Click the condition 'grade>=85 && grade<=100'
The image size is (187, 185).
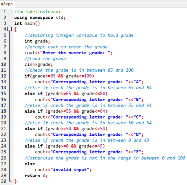point(62,76)
